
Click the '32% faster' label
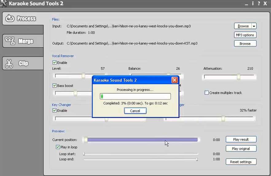(248, 110)
